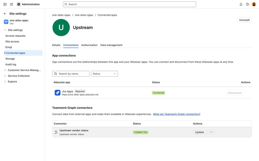Screen dimensions: 259x161
Task: Click the Upstream app title heading
Action: pos(83,27)
